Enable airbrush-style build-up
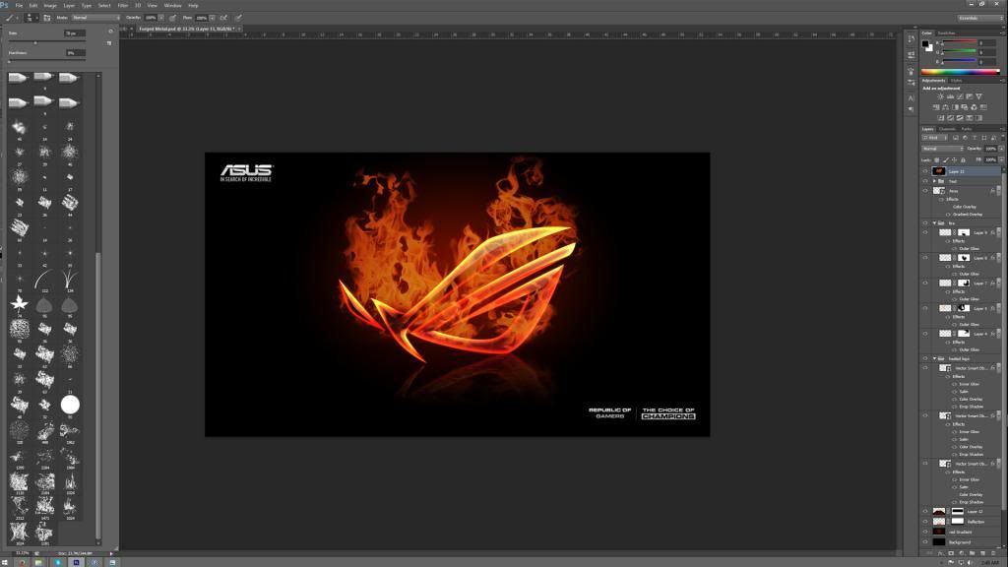The height and width of the screenshot is (567, 1008). pyautogui.click(x=223, y=18)
